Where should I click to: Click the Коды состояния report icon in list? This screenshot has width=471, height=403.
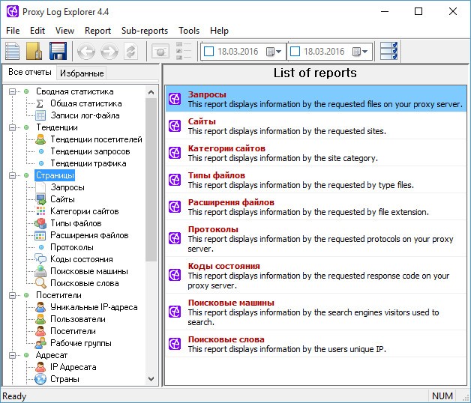pyautogui.click(x=175, y=276)
